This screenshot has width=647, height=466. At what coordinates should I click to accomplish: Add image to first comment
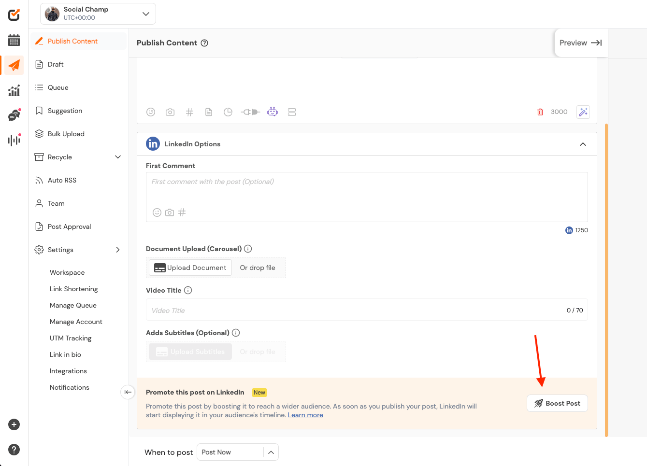click(170, 212)
